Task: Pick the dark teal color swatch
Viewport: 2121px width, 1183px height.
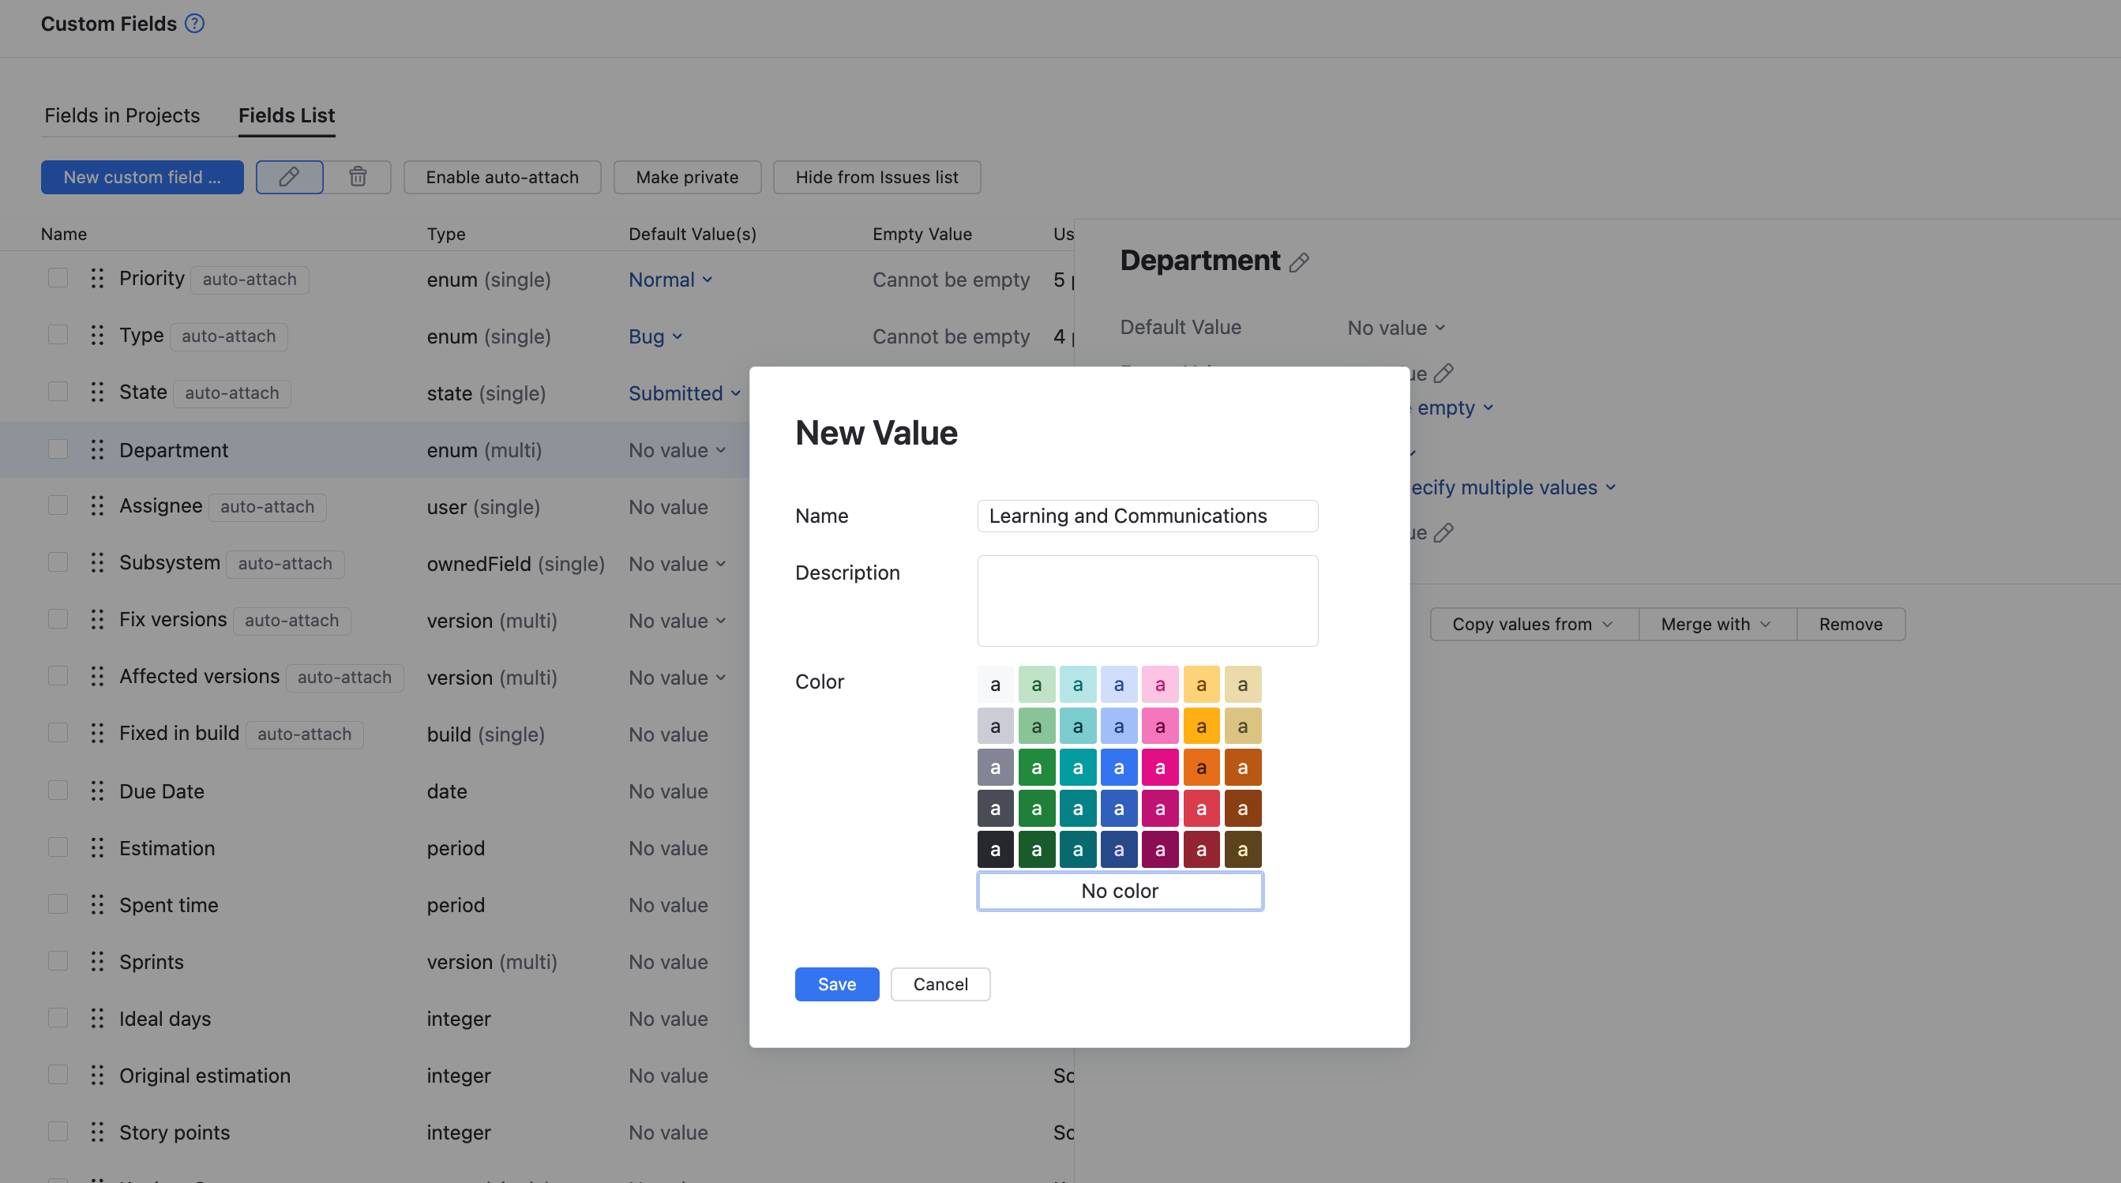Action: 1078,808
